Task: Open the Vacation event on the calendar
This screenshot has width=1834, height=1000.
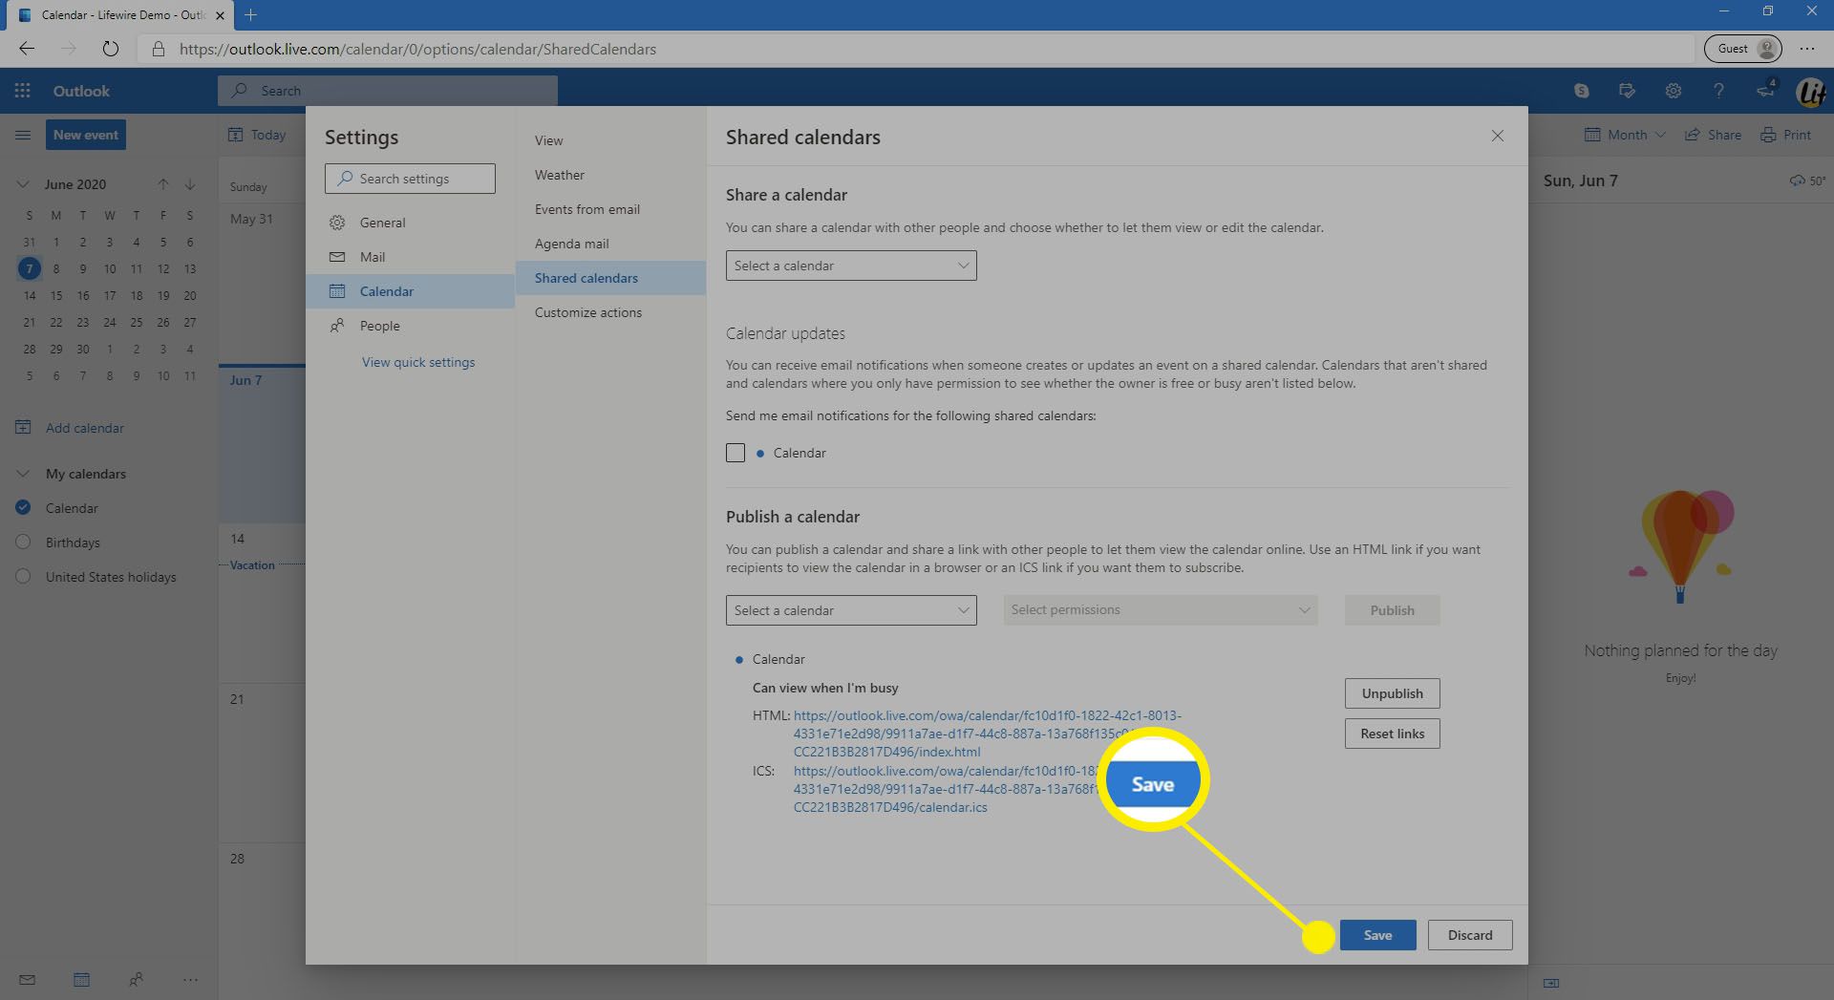Action: (252, 565)
